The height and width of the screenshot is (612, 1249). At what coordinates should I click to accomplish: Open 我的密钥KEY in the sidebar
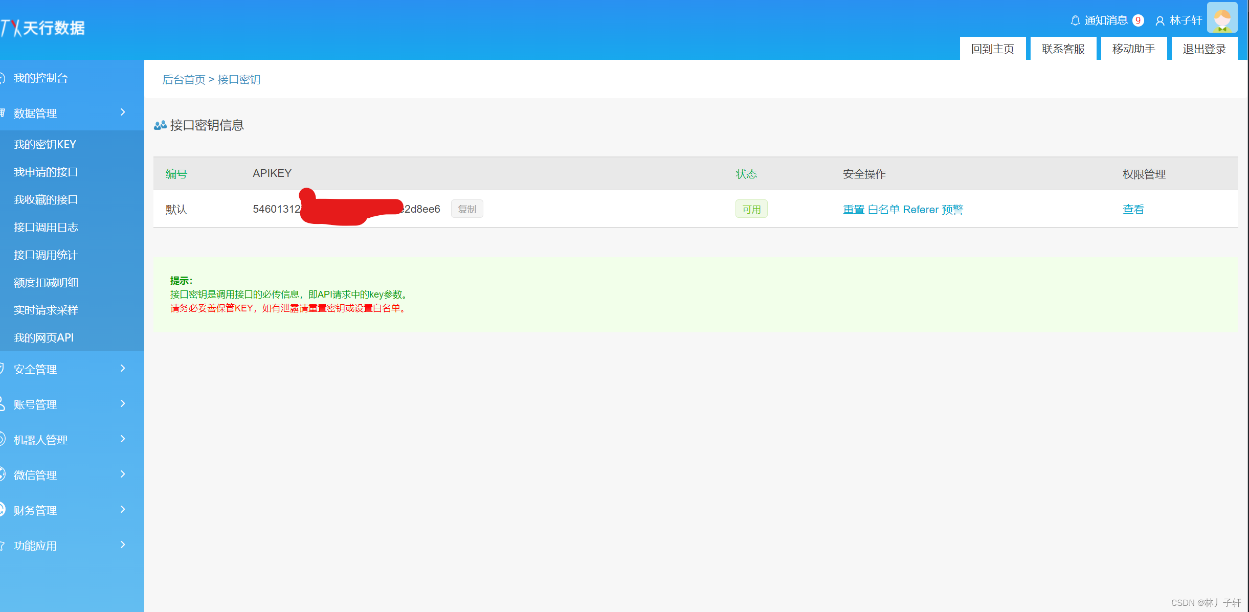click(x=45, y=145)
